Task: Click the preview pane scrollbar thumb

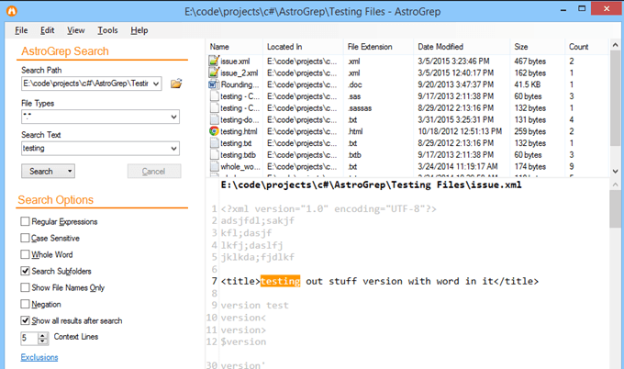Action: pos(615,208)
